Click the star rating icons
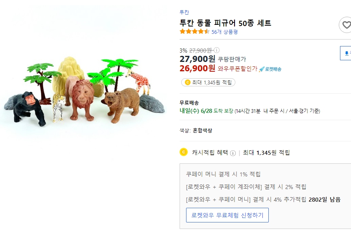This screenshot has height=231, width=351. 195,32
